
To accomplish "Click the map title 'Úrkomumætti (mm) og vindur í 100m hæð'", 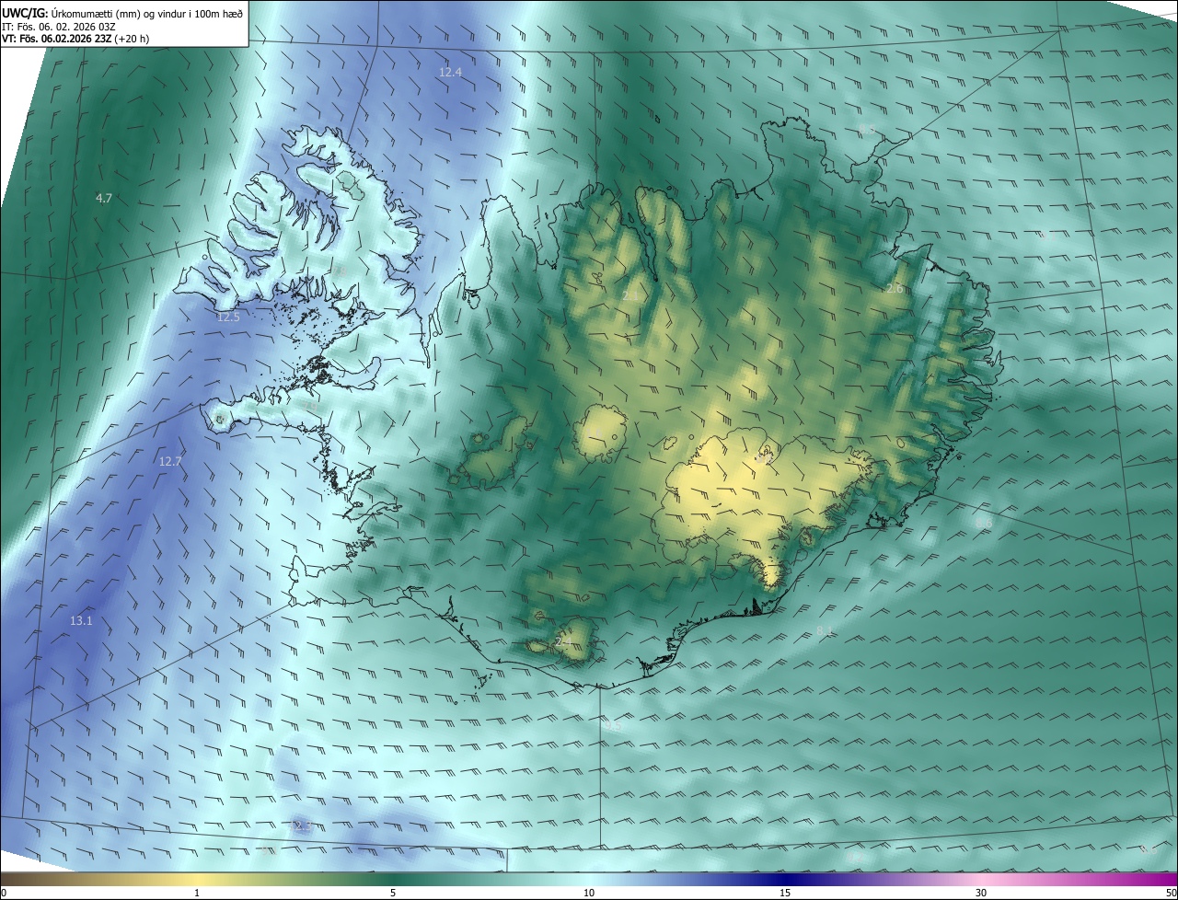I will click(x=146, y=12).
